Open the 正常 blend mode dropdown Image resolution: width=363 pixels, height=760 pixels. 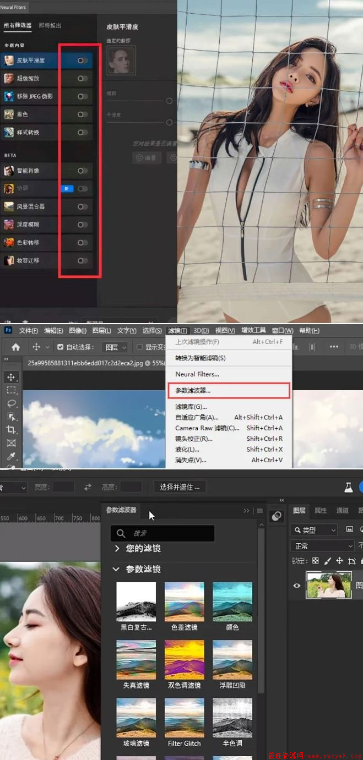tap(322, 546)
